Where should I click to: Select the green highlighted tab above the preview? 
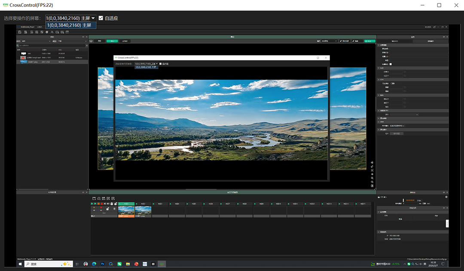point(112,41)
